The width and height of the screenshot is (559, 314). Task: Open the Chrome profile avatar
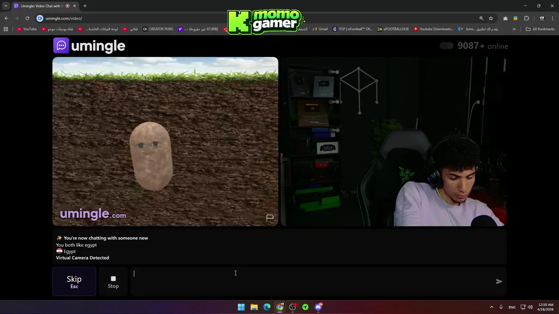point(542,18)
